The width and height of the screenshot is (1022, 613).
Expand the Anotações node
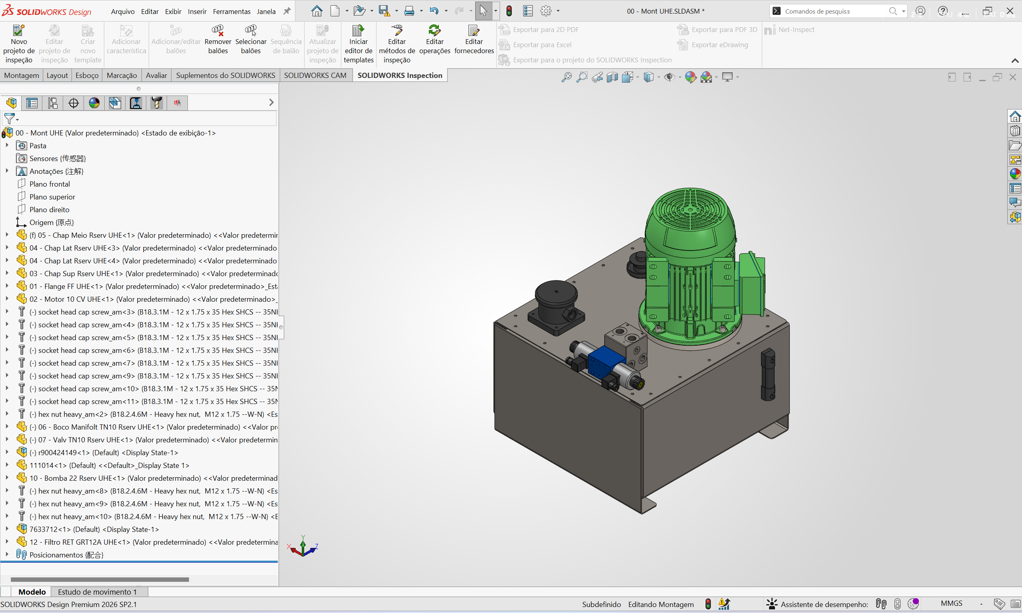click(7, 171)
